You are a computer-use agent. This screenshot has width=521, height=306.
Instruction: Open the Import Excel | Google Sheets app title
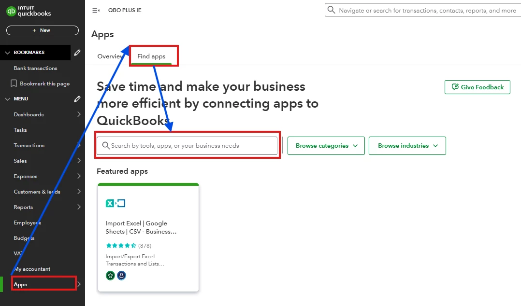(141, 227)
